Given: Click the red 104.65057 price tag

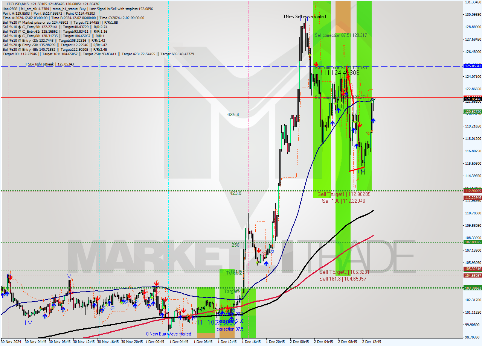Looking at the screenshot, I should pyautogui.click(x=473, y=276).
